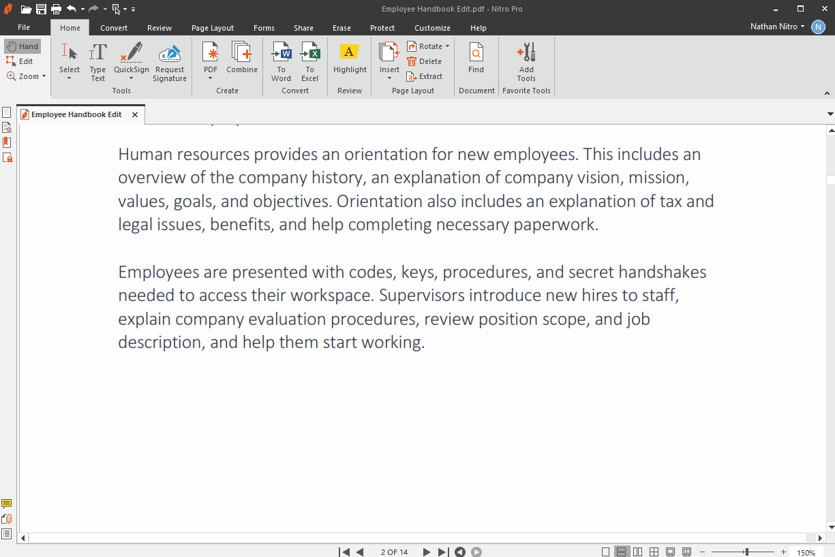Convert document using To Word
The height and width of the screenshot is (557, 835).
[x=281, y=61]
